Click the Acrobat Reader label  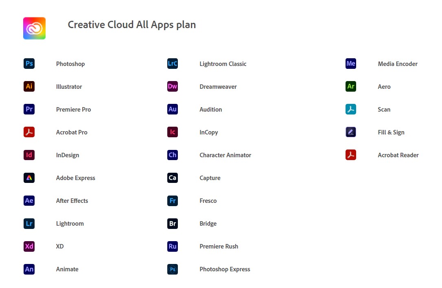(x=398, y=155)
